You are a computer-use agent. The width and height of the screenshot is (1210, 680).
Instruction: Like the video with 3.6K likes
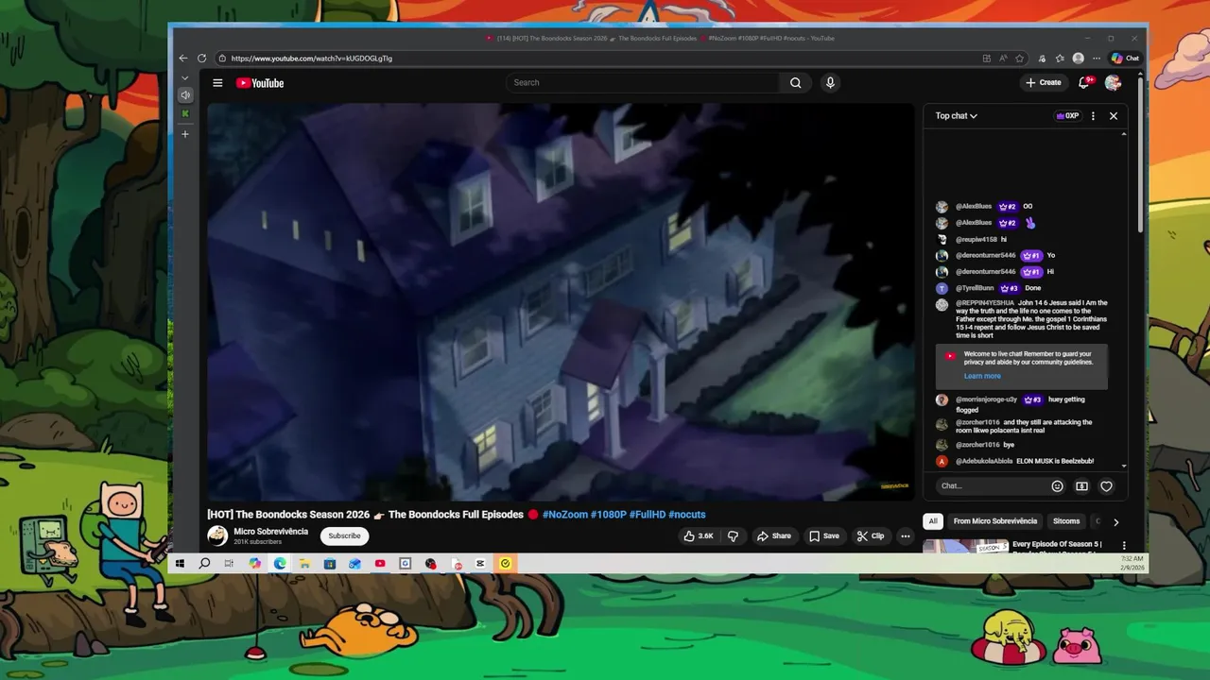click(x=699, y=535)
